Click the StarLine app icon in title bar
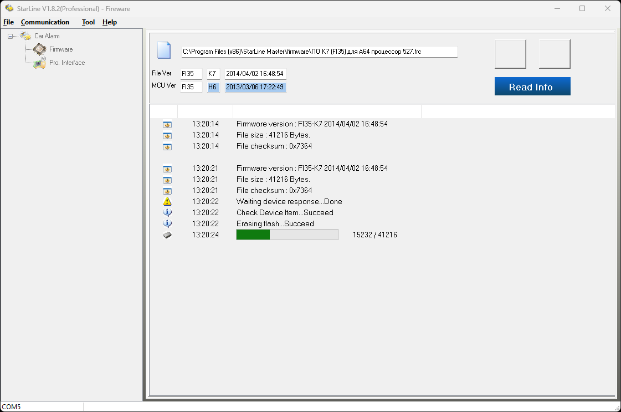 [9, 8]
